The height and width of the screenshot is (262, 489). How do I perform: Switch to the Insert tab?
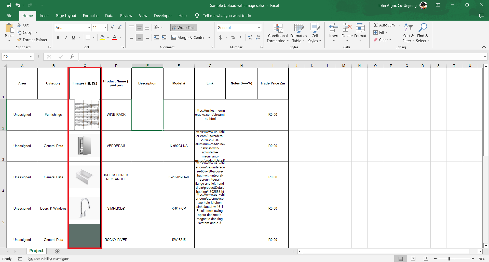click(44, 16)
